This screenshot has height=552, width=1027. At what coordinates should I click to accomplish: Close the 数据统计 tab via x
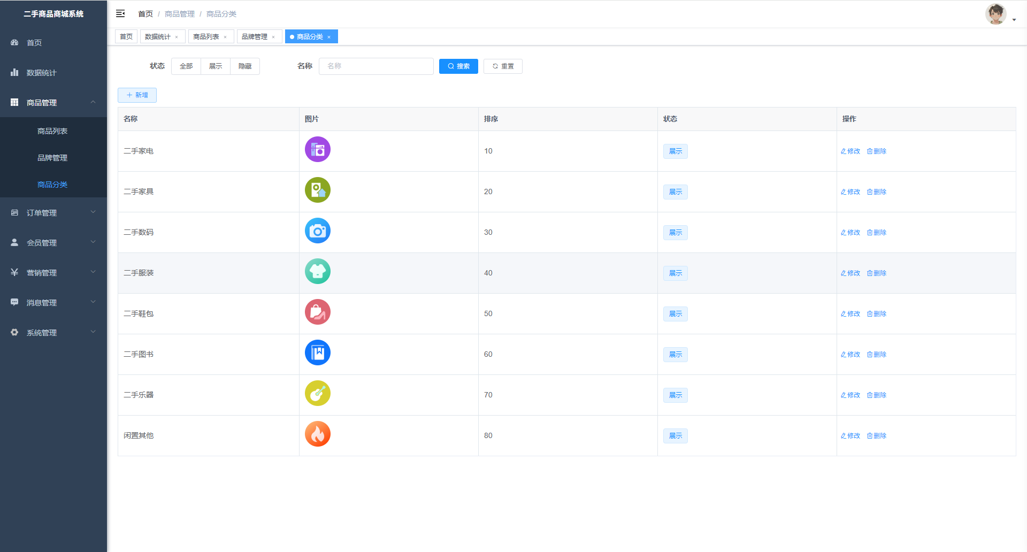tap(177, 37)
